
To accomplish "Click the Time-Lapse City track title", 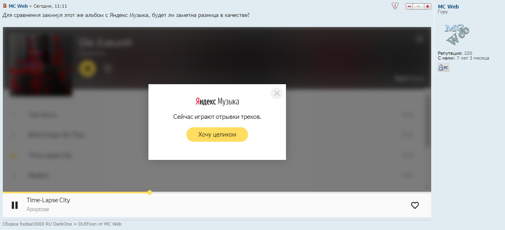I will (x=48, y=200).
